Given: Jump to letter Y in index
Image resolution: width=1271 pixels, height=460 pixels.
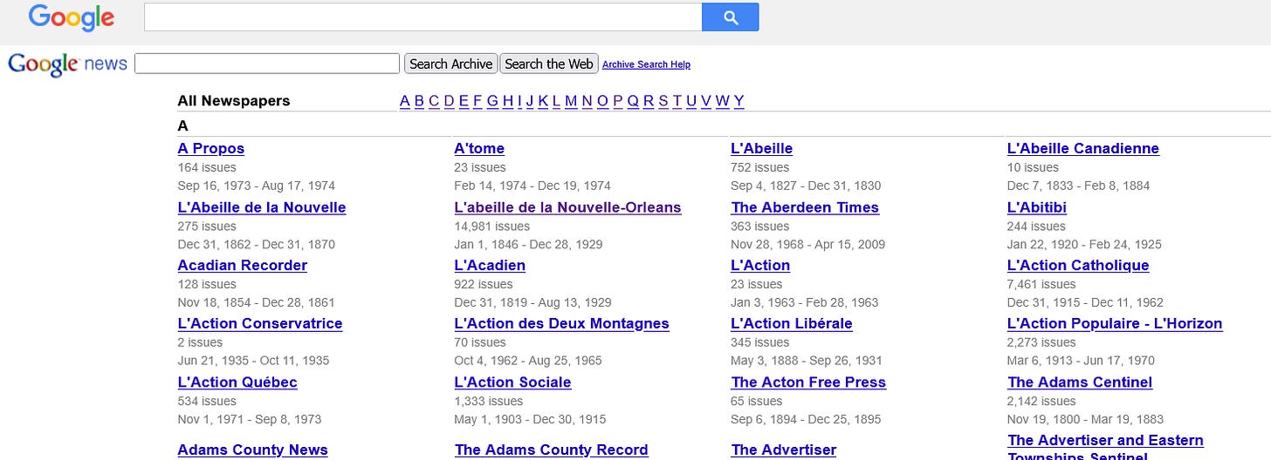Looking at the screenshot, I should click(739, 101).
